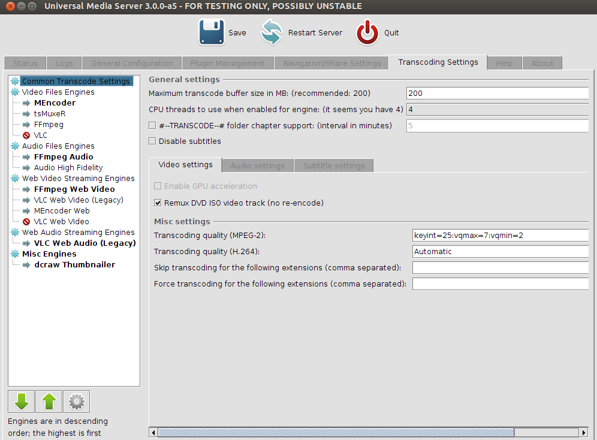Click the CPU threads field showing 4

tap(497, 110)
